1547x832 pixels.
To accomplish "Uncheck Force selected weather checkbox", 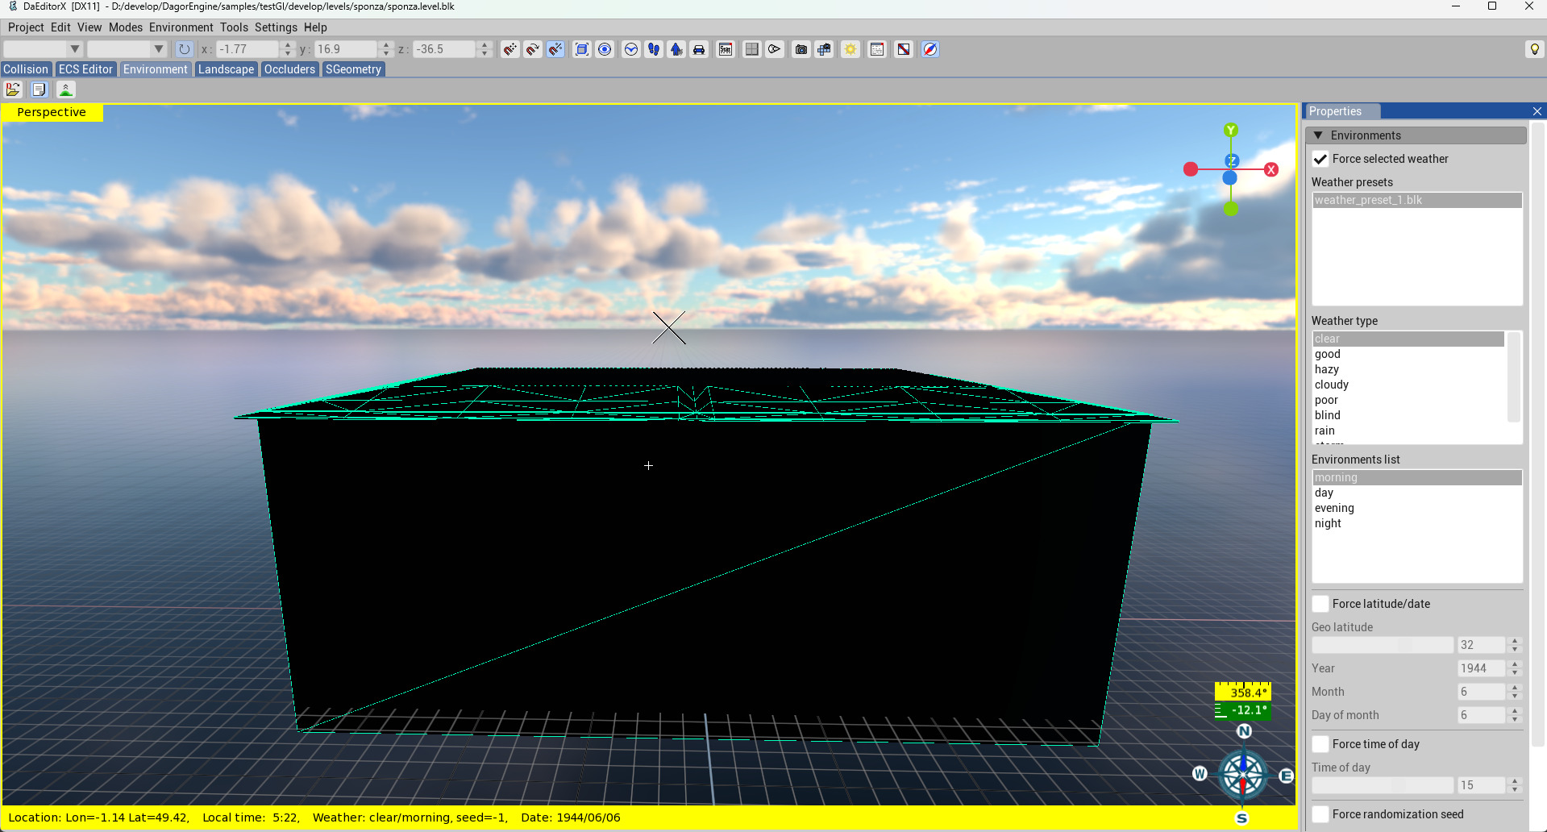I will click(1320, 159).
